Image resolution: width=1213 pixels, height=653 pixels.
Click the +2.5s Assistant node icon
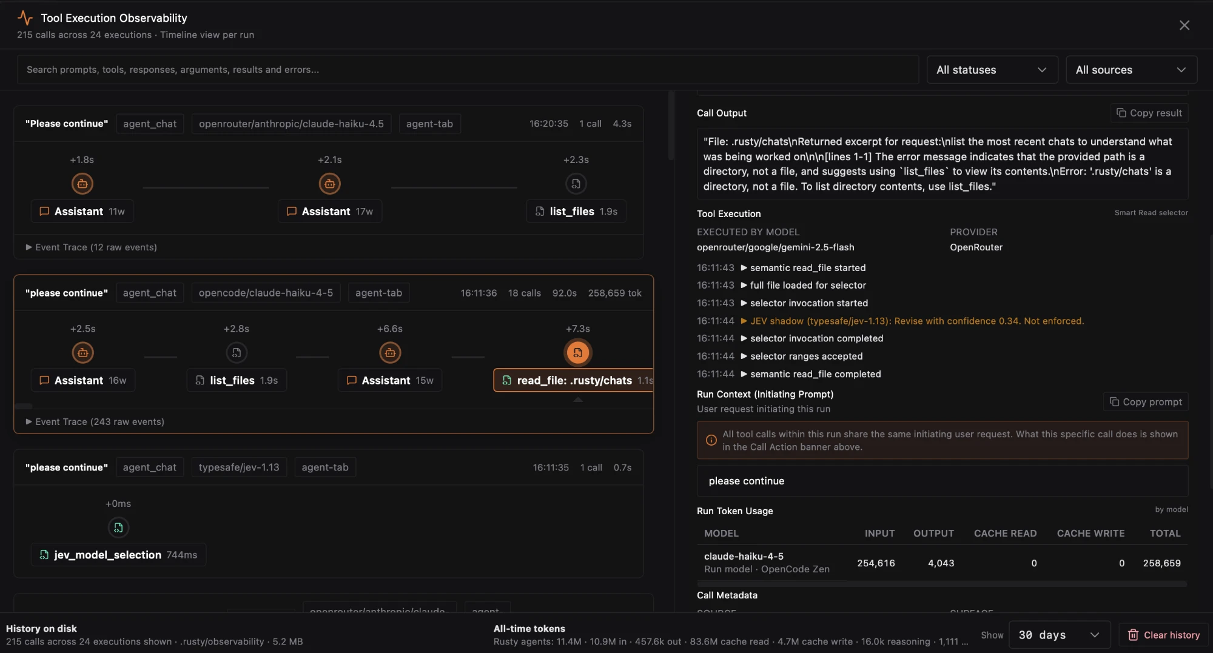(x=83, y=353)
